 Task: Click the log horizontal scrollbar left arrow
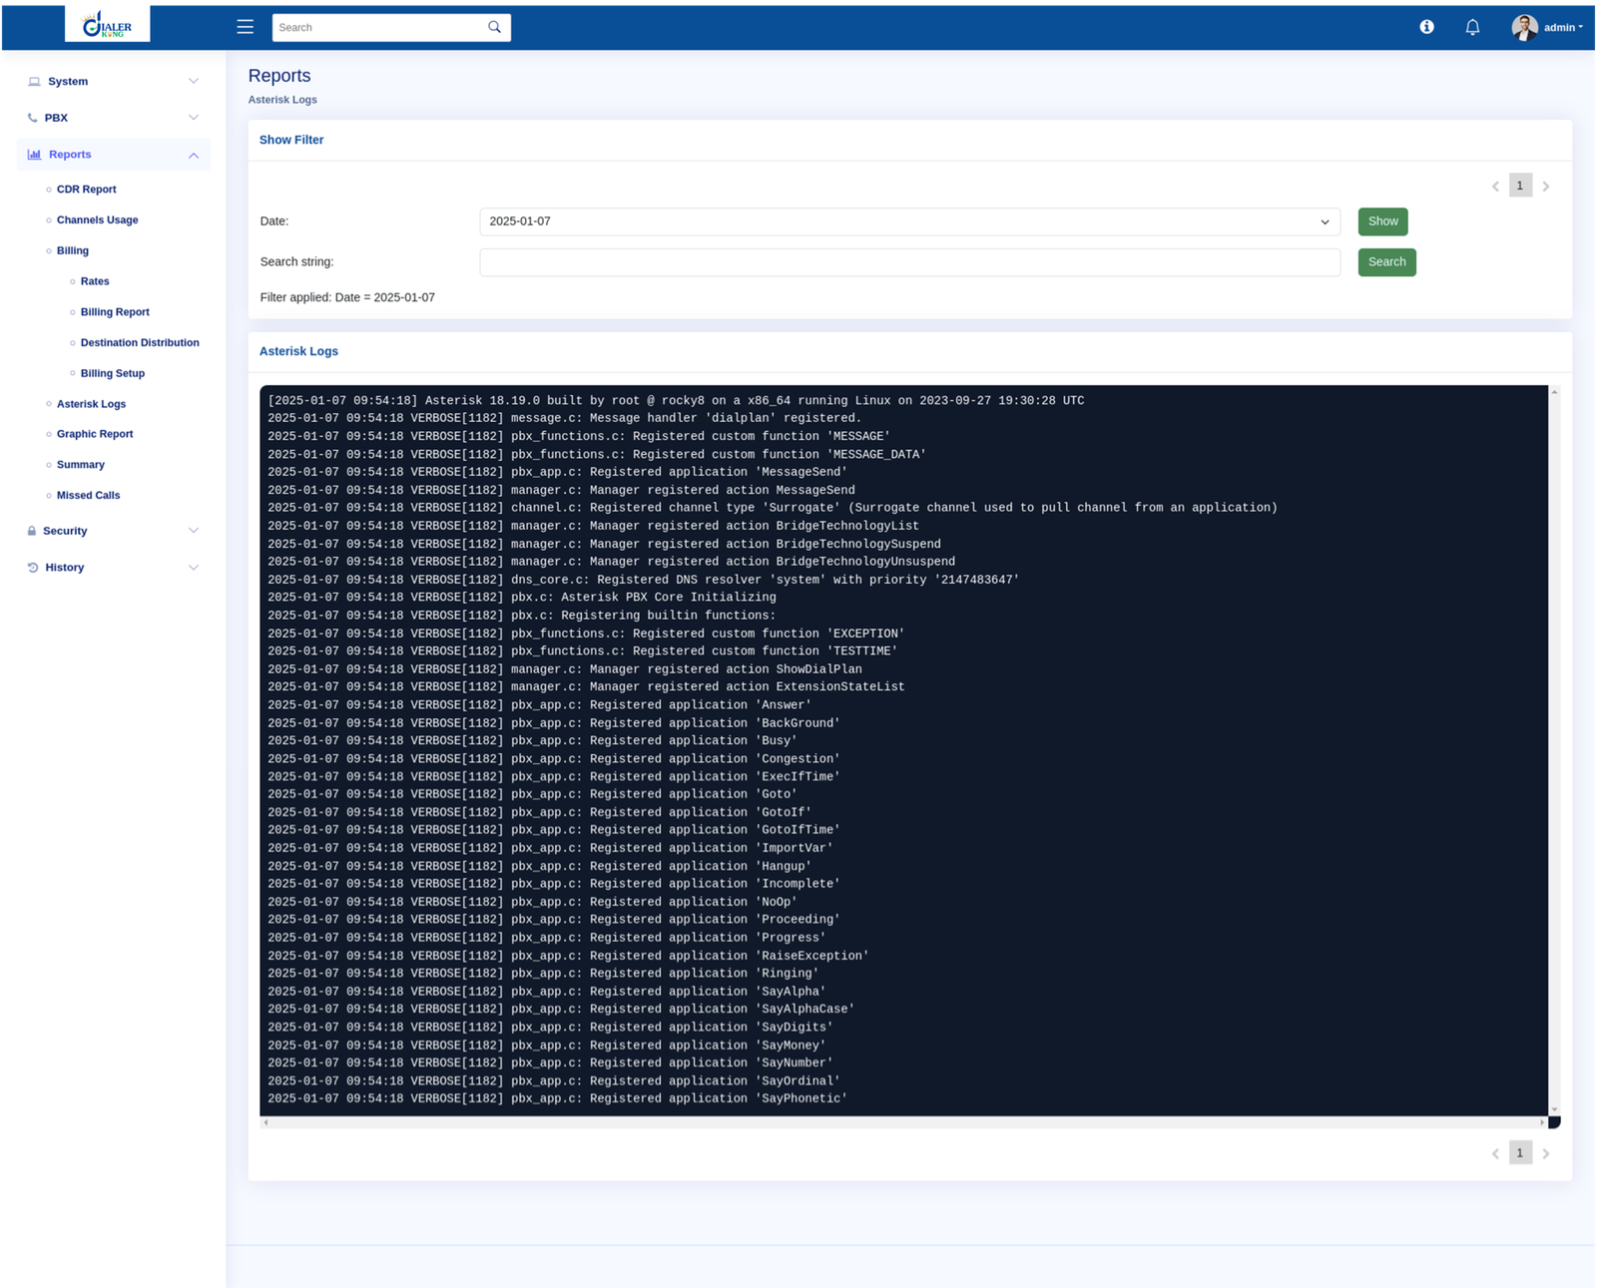[266, 1122]
